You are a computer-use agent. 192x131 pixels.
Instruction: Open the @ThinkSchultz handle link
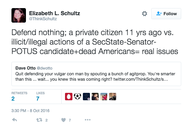tap(43, 19)
